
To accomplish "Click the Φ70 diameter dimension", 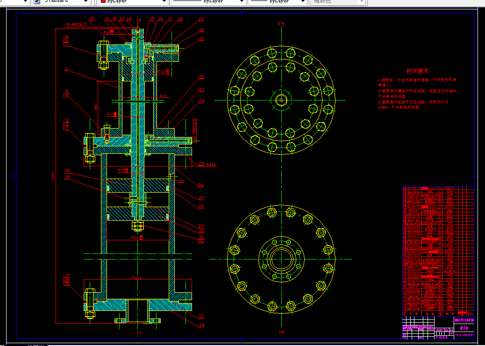I will (112, 114).
